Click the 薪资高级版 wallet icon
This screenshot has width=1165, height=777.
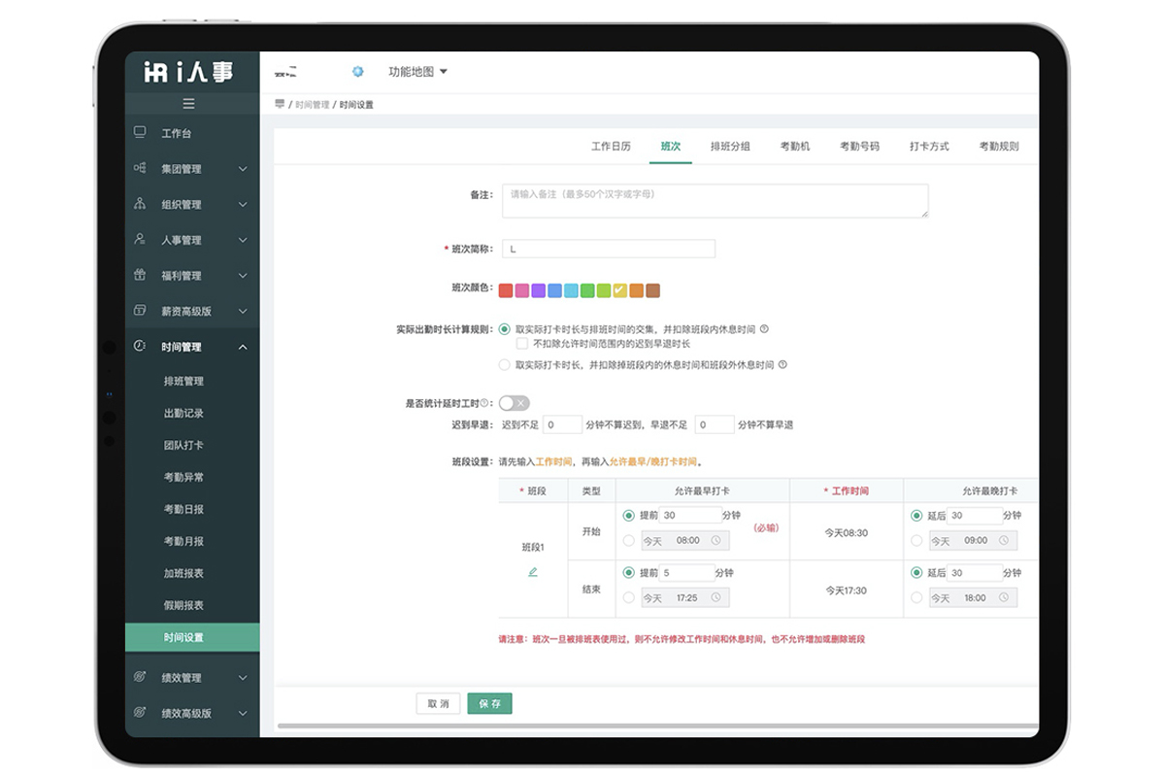pos(140,311)
